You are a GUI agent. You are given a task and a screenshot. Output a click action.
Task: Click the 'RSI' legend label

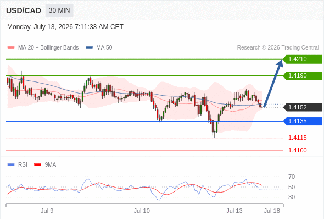click(x=23, y=165)
